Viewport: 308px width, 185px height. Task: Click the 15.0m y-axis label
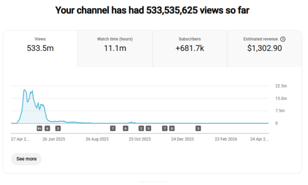point(281,99)
